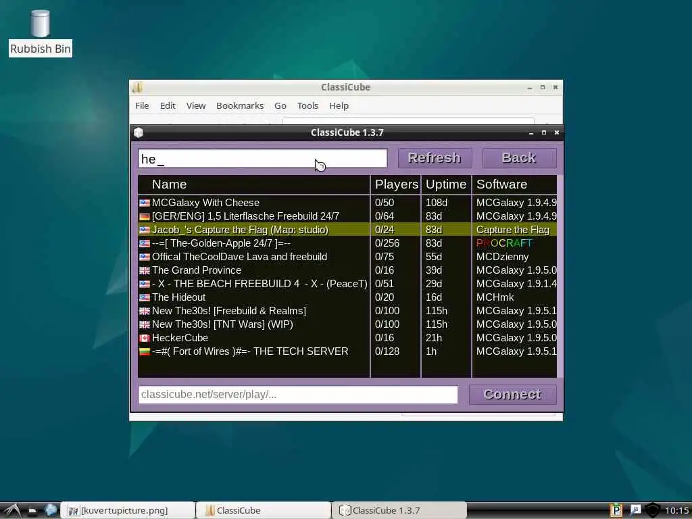The height and width of the screenshot is (519, 692).
Task: Sort servers by Uptime column header
Action: coord(446,184)
